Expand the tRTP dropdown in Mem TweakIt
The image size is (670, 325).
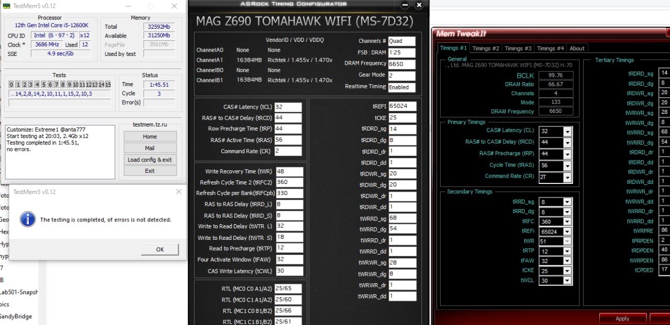[x=567, y=251]
